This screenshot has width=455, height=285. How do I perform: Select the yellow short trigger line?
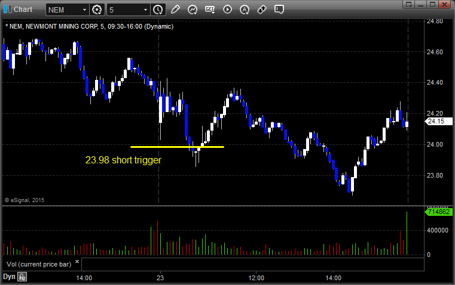(177, 147)
